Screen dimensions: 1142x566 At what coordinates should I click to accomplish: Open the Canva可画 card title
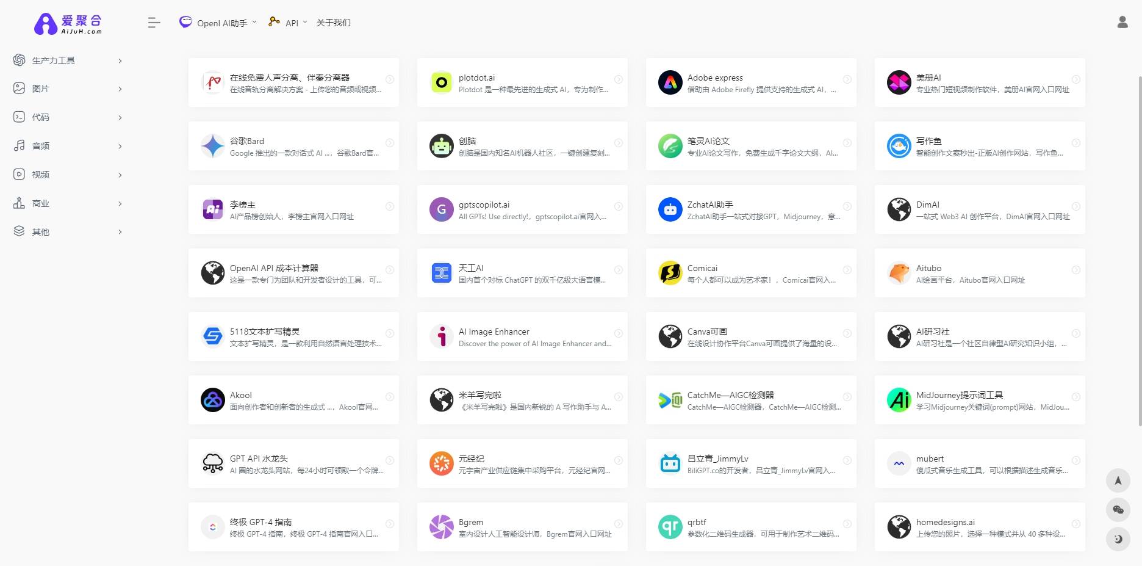[707, 332]
